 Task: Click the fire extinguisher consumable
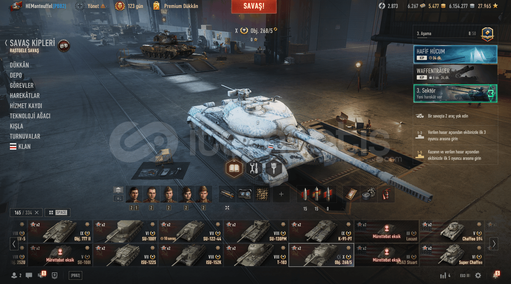pyautogui.click(x=386, y=194)
